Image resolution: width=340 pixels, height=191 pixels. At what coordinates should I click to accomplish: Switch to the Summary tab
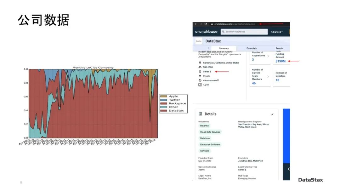pyautogui.click(x=224, y=48)
